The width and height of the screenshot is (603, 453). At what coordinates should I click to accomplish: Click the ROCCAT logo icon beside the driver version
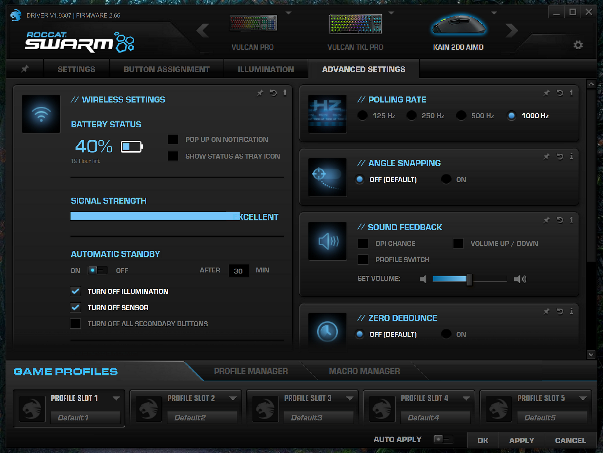pyautogui.click(x=16, y=15)
